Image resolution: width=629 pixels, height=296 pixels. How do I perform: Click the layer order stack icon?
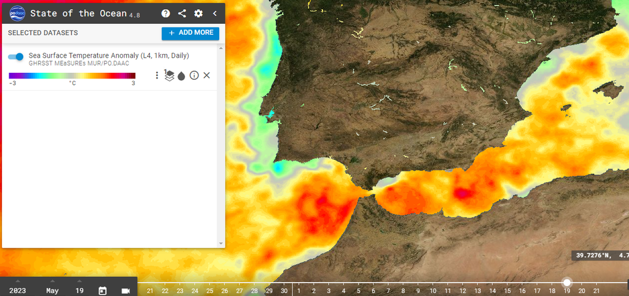tap(169, 75)
